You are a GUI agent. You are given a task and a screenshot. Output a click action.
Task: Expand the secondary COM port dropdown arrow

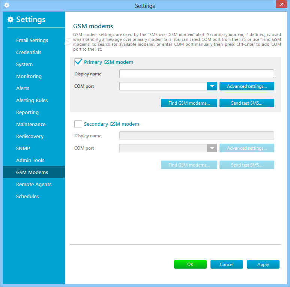tap(212, 148)
